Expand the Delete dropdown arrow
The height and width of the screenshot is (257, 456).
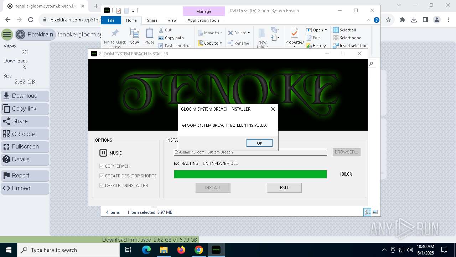[249, 33]
